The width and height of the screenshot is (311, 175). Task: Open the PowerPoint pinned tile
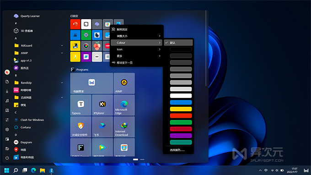tap(75, 24)
